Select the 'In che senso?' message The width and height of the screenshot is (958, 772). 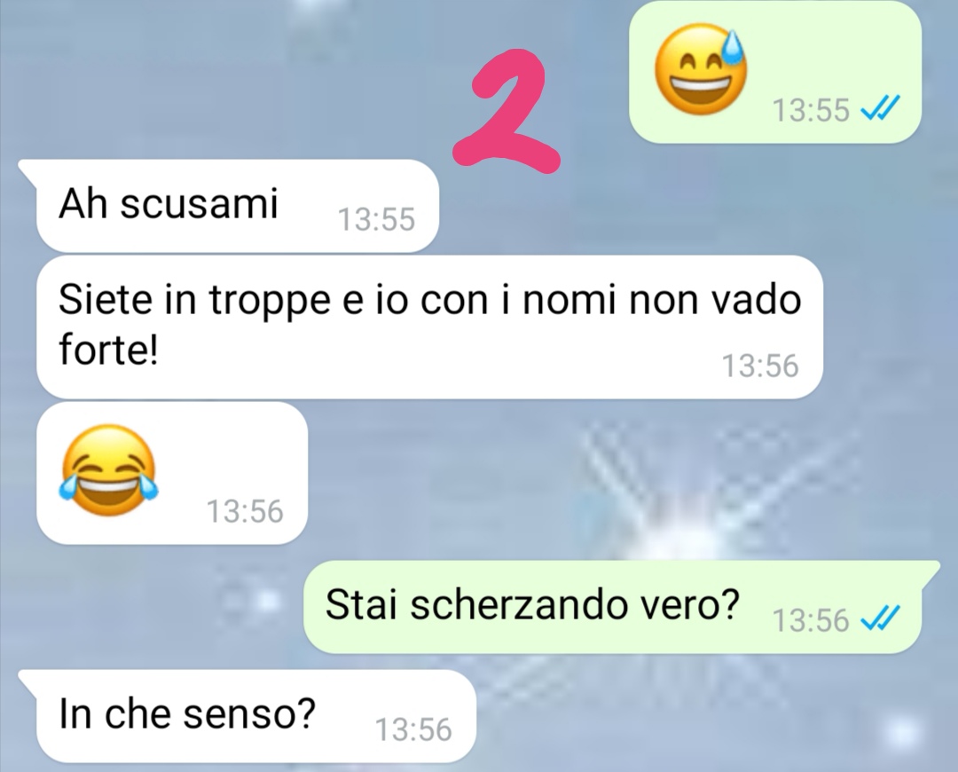coord(247,716)
